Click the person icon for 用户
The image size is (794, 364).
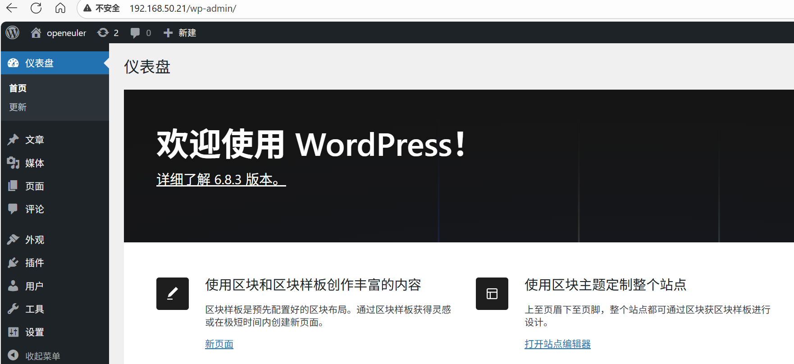tap(13, 286)
